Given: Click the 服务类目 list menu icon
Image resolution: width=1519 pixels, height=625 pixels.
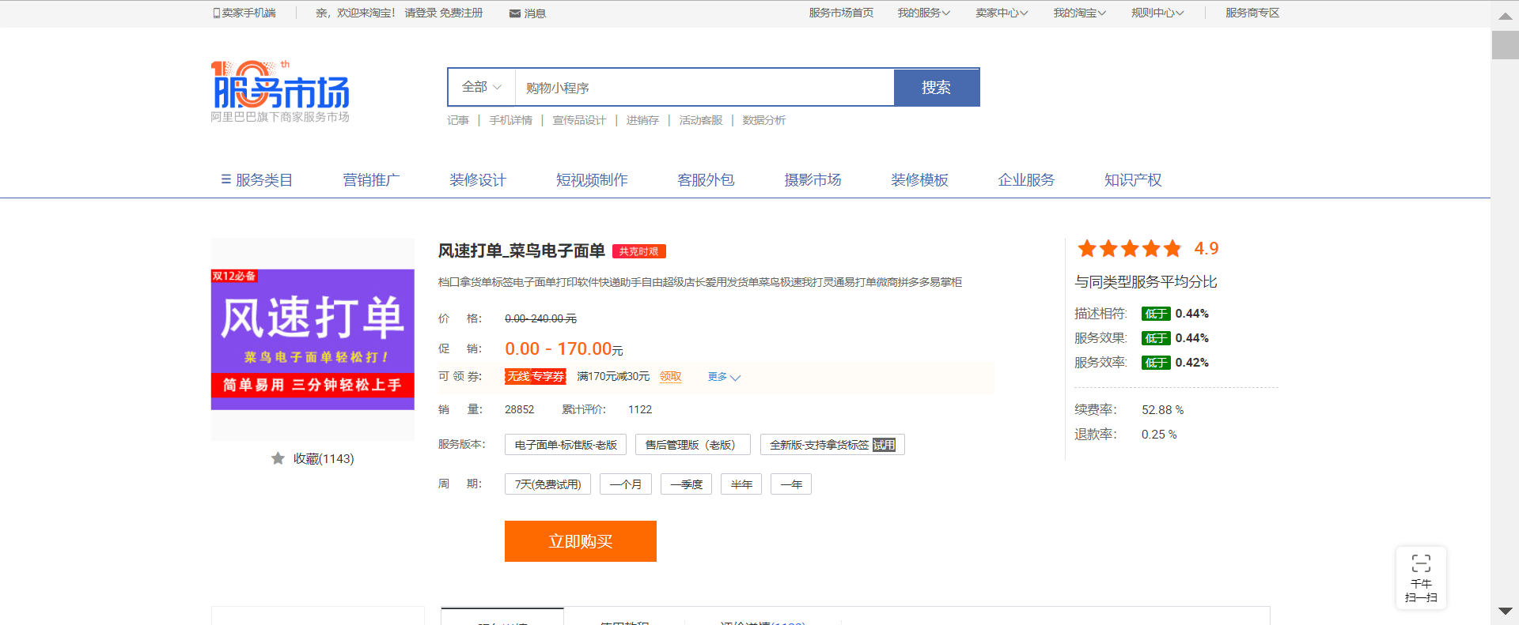Looking at the screenshot, I should tap(226, 179).
